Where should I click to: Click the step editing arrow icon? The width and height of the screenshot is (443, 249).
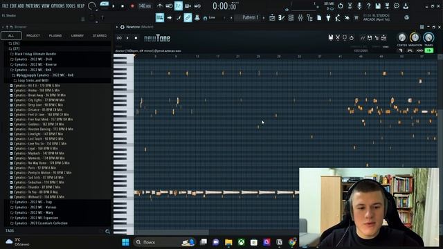(169, 18)
